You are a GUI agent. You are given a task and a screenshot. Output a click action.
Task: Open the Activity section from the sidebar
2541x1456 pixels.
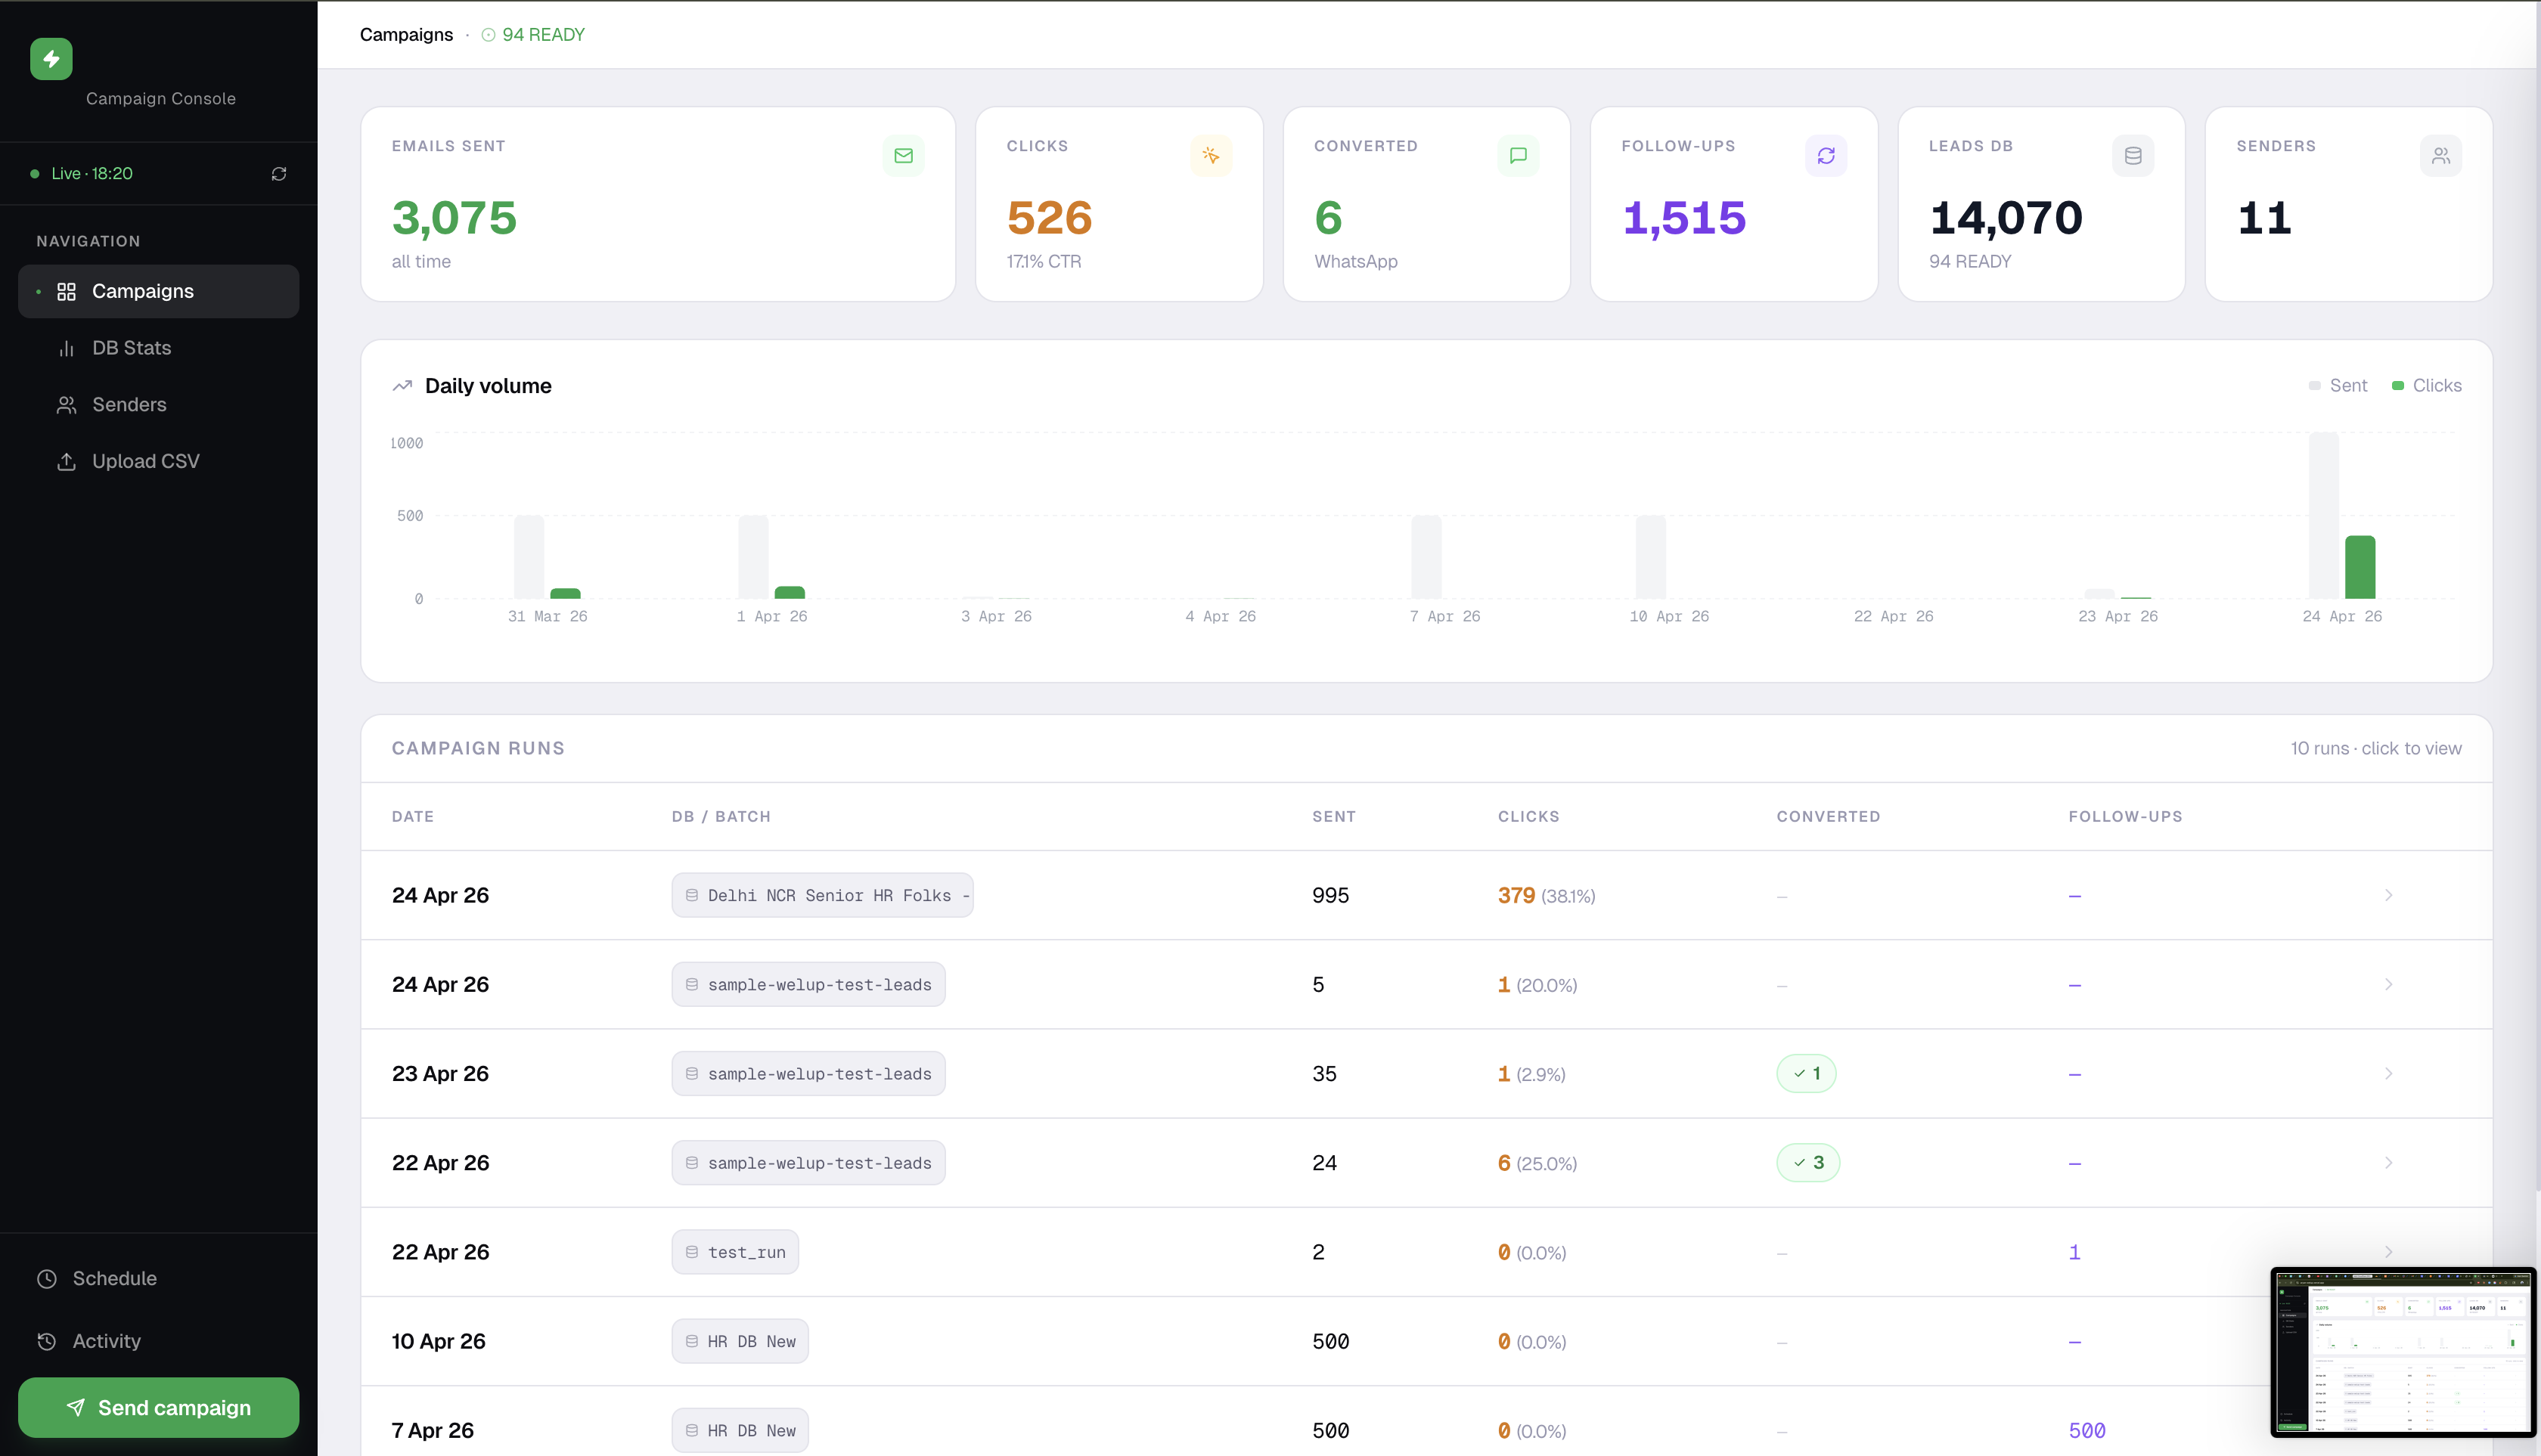(105, 1341)
